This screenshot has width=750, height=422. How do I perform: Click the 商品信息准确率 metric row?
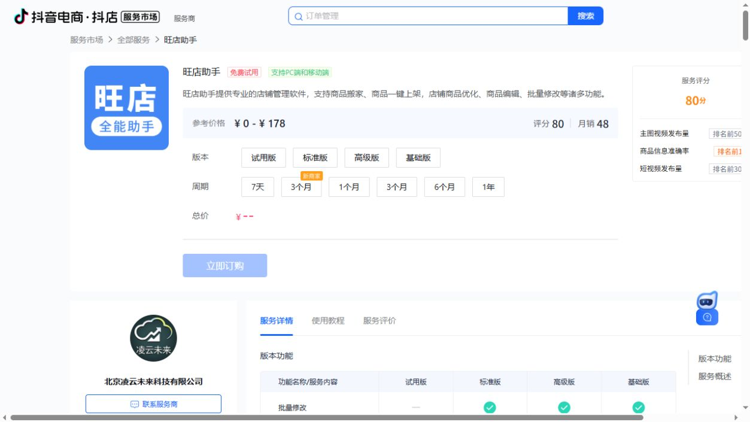(691, 151)
